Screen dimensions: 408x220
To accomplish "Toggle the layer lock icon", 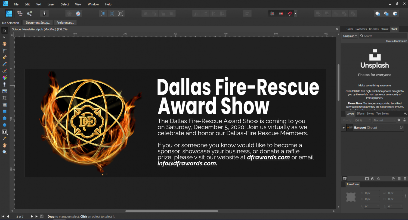I will tap(404, 120).
